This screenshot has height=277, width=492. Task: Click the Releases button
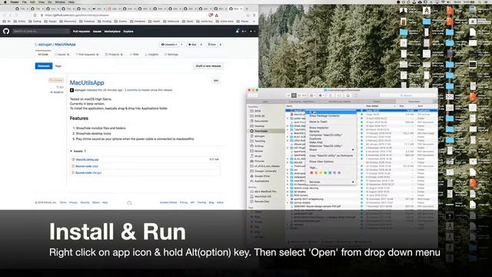point(44,66)
